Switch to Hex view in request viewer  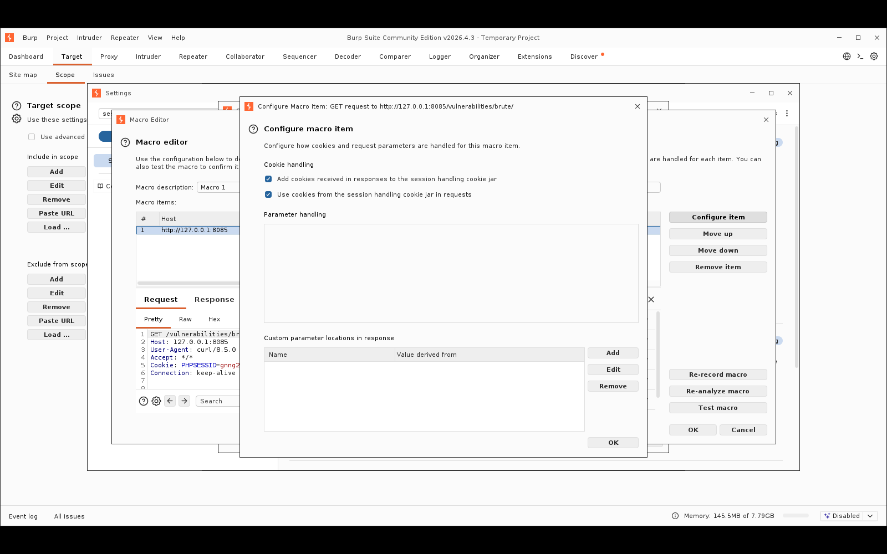pyautogui.click(x=214, y=319)
